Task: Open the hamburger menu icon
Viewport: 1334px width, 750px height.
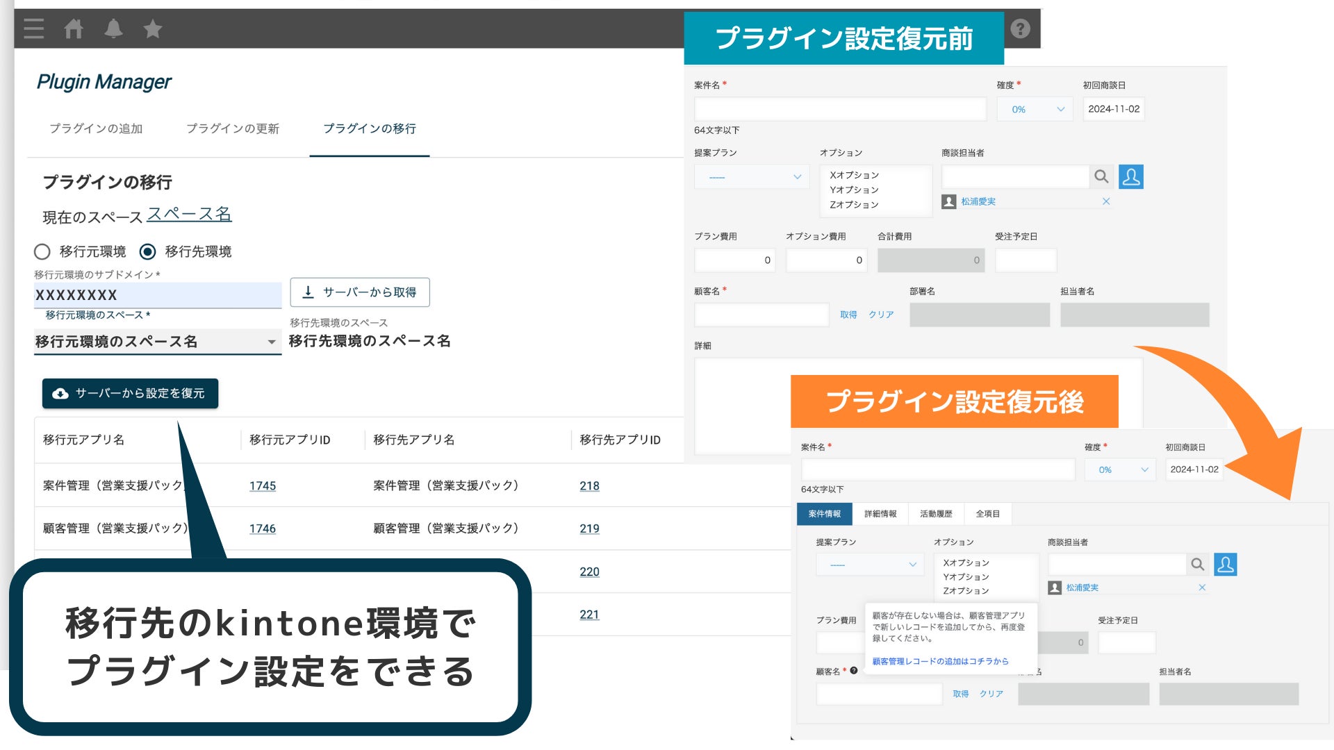Action: tap(33, 28)
